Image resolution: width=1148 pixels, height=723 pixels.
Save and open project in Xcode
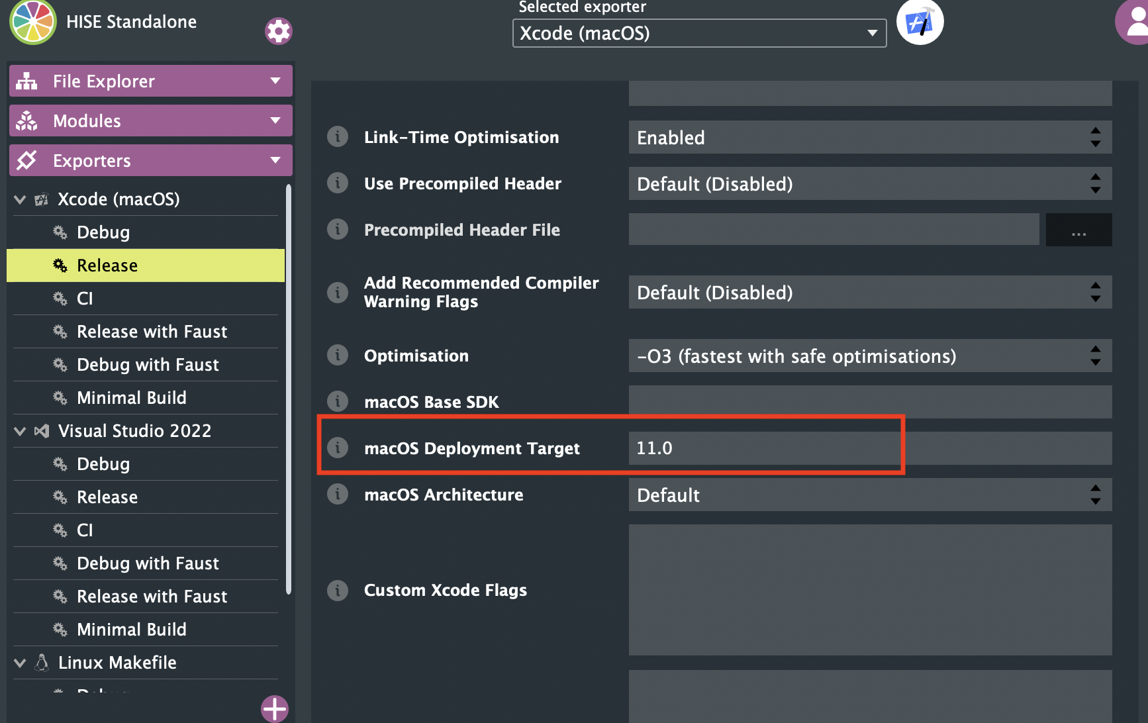click(920, 22)
